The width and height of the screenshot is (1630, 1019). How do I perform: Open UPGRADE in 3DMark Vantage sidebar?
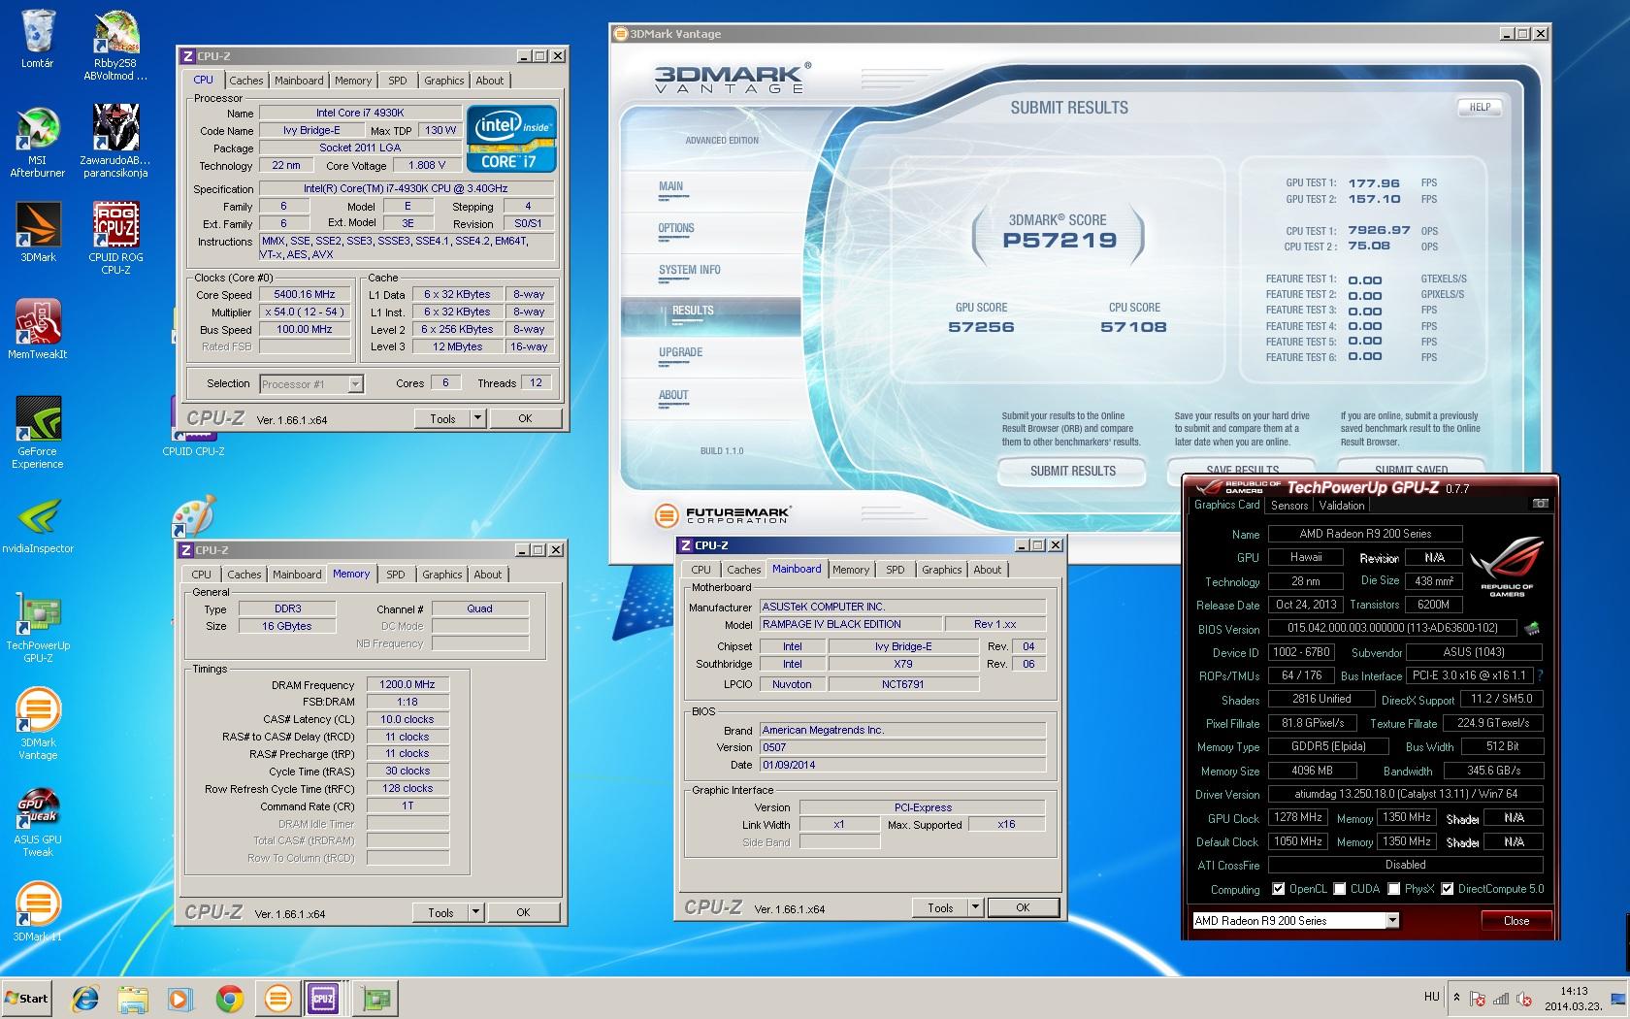click(x=680, y=352)
